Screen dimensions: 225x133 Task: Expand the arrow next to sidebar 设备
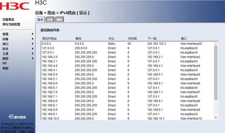point(33,39)
